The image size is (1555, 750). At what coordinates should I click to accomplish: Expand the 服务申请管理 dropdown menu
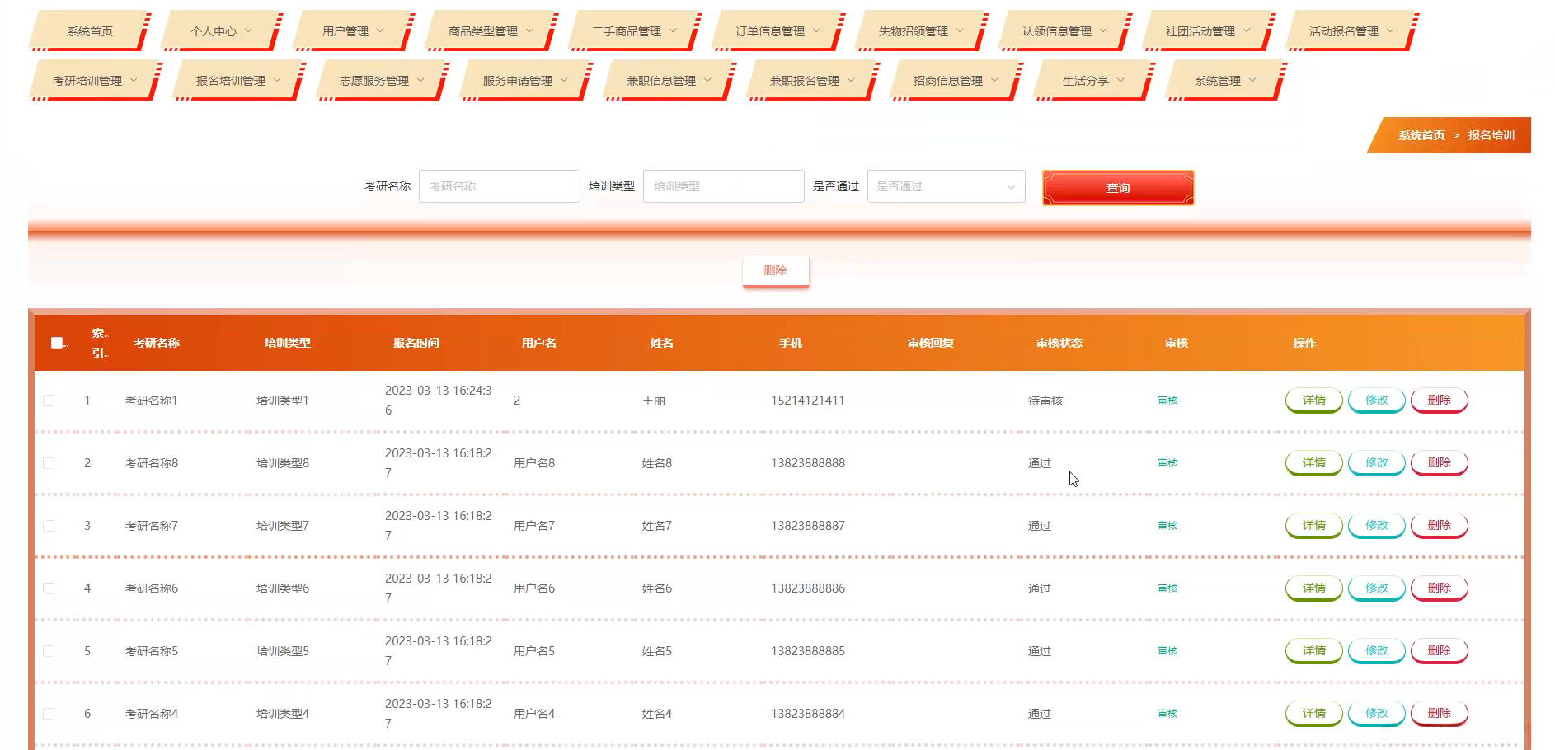point(525,81)
